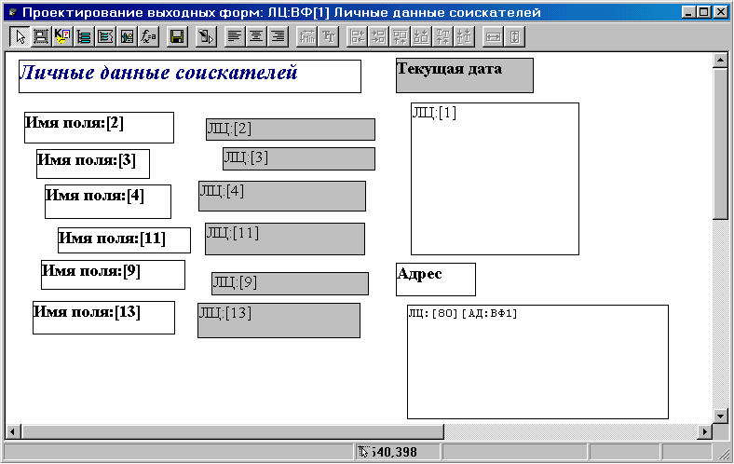
Task: Minimize the form designer window
Action: (688, 12)
